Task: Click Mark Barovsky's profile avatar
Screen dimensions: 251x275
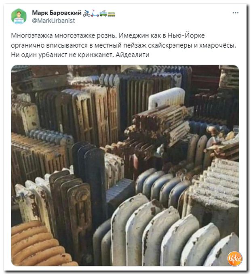Action: [x=19, y=16]
